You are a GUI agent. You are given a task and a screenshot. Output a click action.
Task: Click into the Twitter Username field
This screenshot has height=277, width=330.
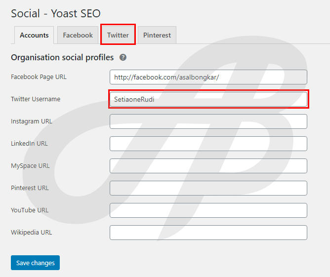point(208,99)
